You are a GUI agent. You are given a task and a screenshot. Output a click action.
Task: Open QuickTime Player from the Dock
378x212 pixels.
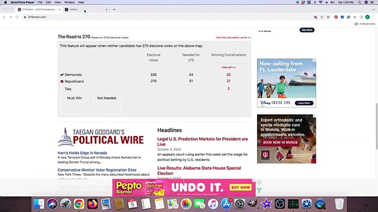click(320, 204)
